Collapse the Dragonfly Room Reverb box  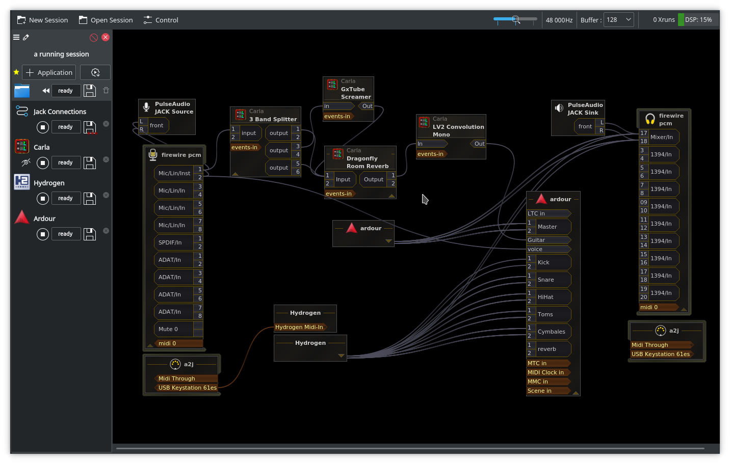[392, 196]
